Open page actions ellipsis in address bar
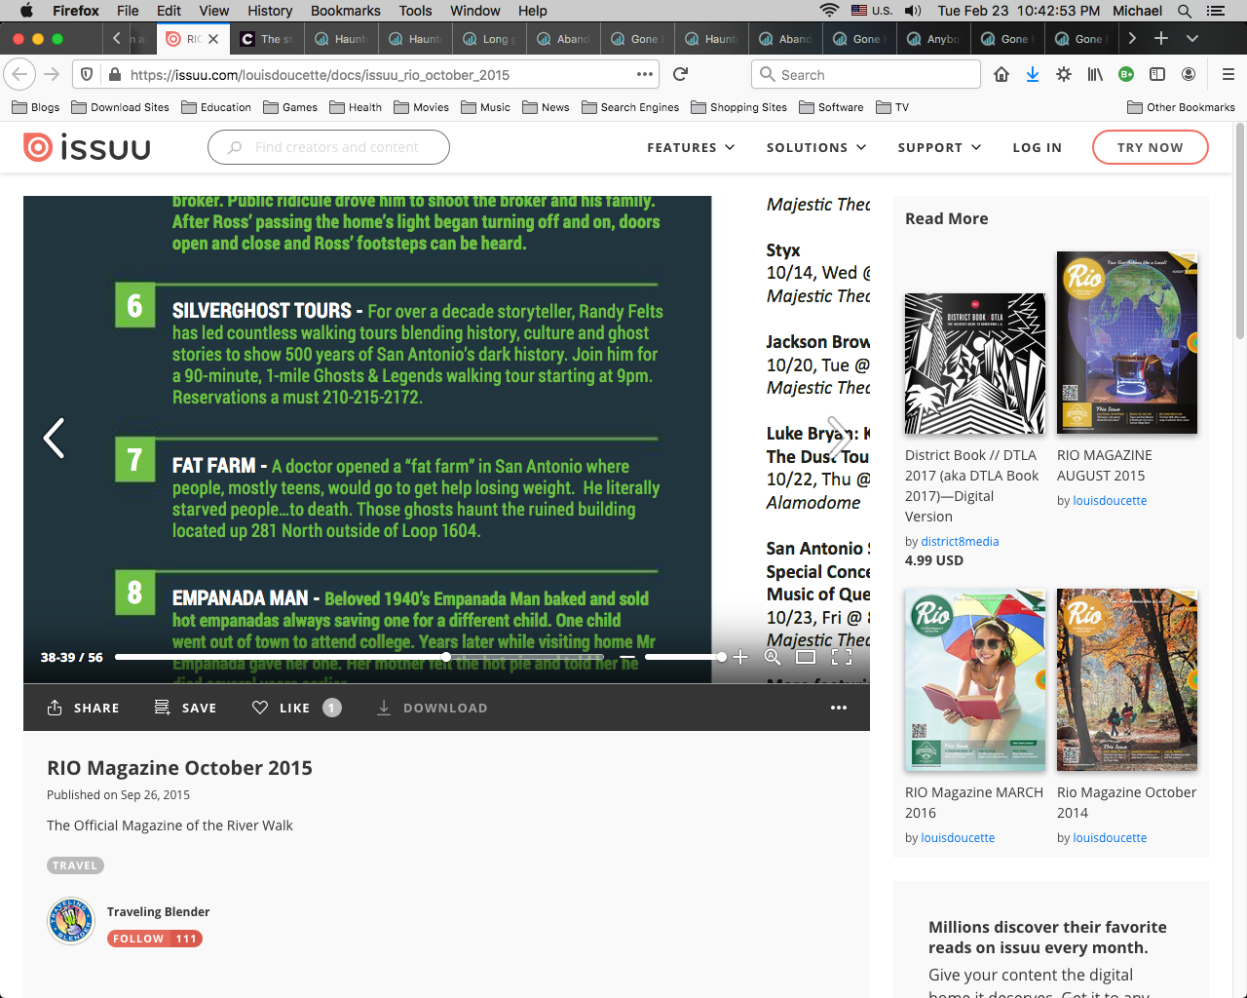The image size is (1247, 998). click(x=645, y=74)
